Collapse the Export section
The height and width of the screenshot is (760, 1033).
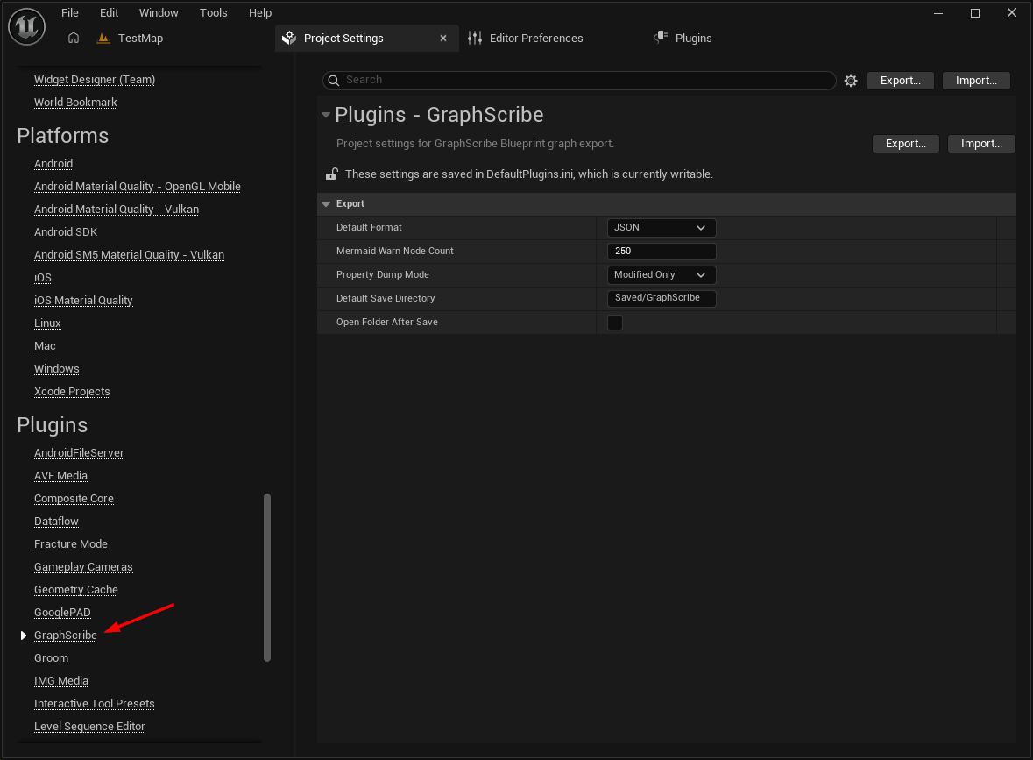click(326, 203)
